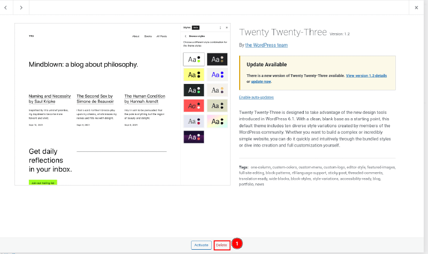Delete the Twenty Twenty-Three theme
428x254 pixels.
coord(221,245)
